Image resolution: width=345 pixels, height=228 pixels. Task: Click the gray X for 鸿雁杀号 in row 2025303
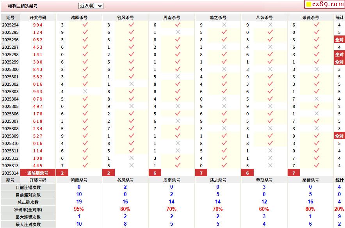pos(85,92)
